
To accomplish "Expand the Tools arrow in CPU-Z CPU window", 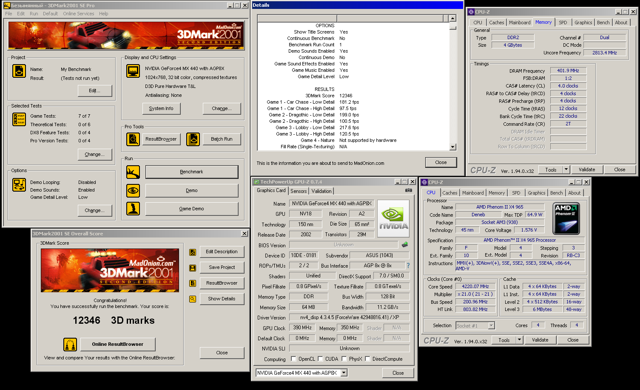I will (x=519, y=340).
